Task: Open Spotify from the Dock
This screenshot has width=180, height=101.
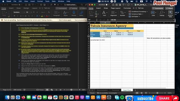Action: [122, 97]
